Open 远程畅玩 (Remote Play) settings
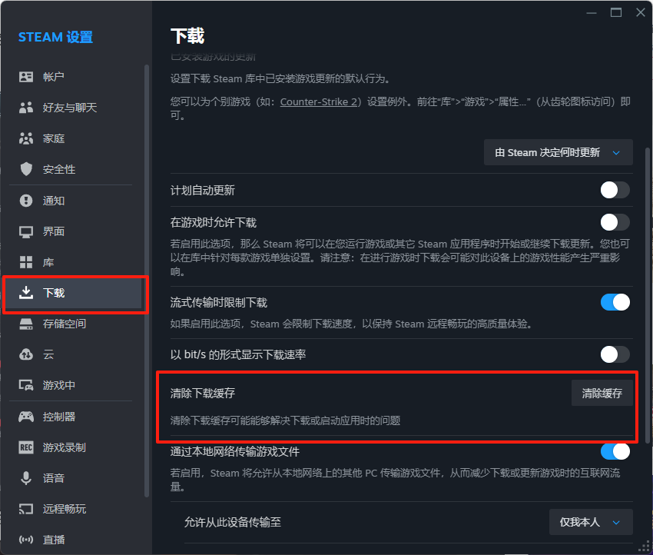 [x=27, y=508]
